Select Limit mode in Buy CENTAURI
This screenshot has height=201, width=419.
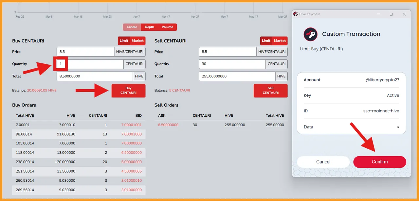[x=124, y=41]
